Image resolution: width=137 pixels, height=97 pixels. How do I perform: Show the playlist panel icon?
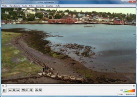(x=27, y=90)
